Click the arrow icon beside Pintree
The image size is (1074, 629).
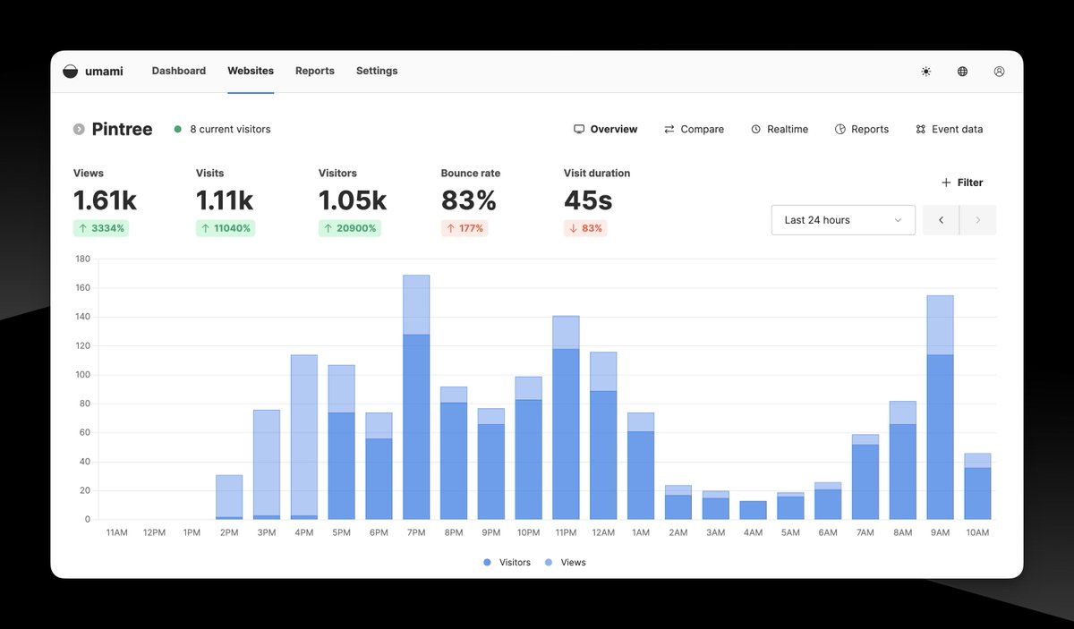[79, 130]
